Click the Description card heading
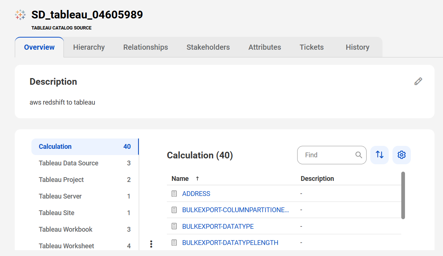This screenshot has width=443, height=256. (x=54, y=82)
